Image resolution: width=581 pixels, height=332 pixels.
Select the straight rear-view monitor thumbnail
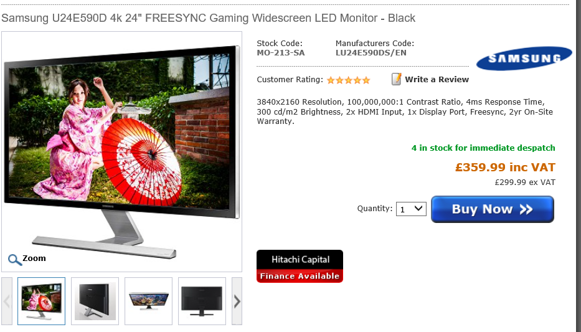pyautogui.click(x=202, y=301)
